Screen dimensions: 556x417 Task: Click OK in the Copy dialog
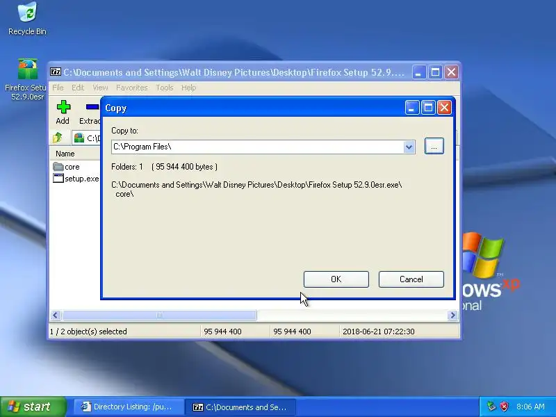[x=336, y=279]
